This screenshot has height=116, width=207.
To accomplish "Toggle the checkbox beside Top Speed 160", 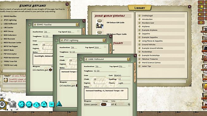I will [x=78, y=31].
